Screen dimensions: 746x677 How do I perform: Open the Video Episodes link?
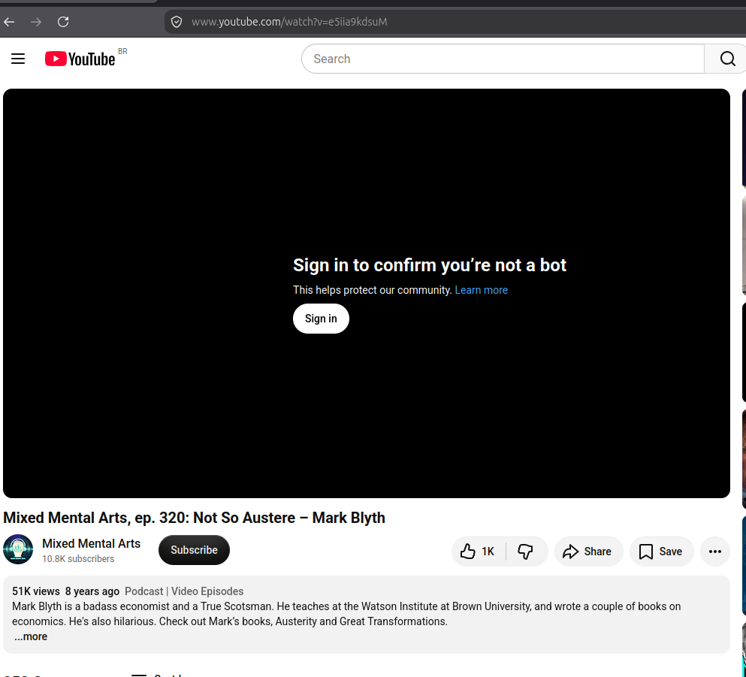[207, 591]
